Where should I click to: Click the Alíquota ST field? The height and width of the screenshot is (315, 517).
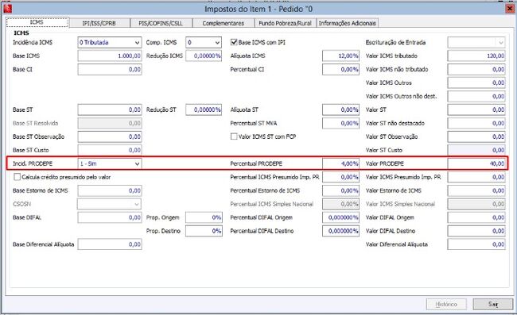click(340, 109)
